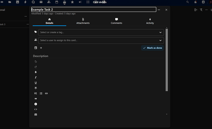Insert a link in the description

[46, 93]
